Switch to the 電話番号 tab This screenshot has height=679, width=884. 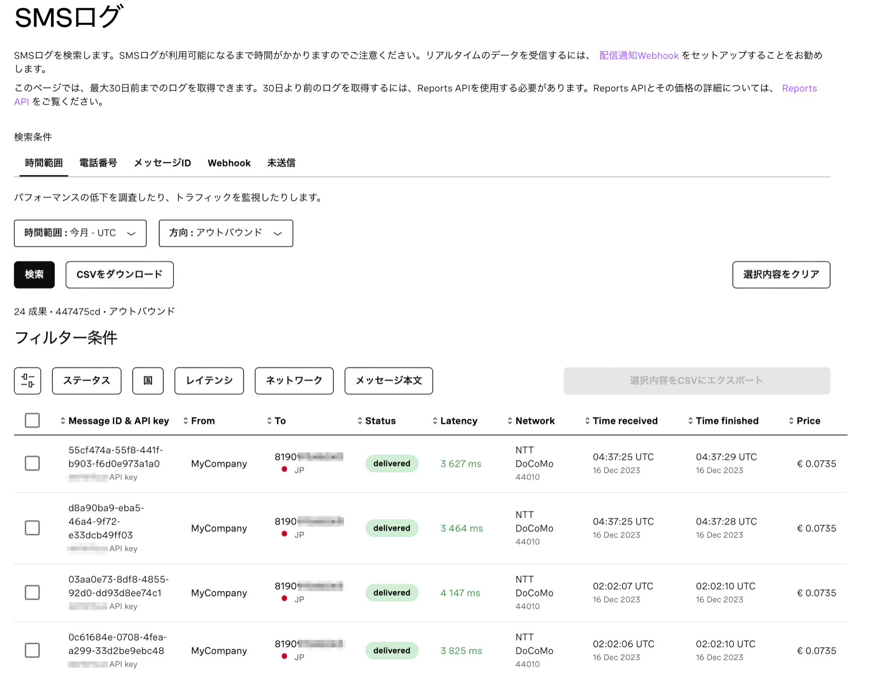click(98, 163)
